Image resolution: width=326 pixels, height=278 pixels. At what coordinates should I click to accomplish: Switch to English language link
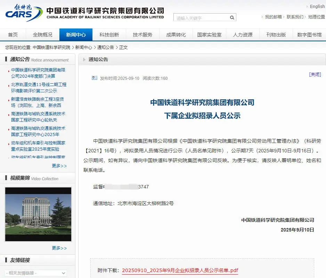coord(317,7)
